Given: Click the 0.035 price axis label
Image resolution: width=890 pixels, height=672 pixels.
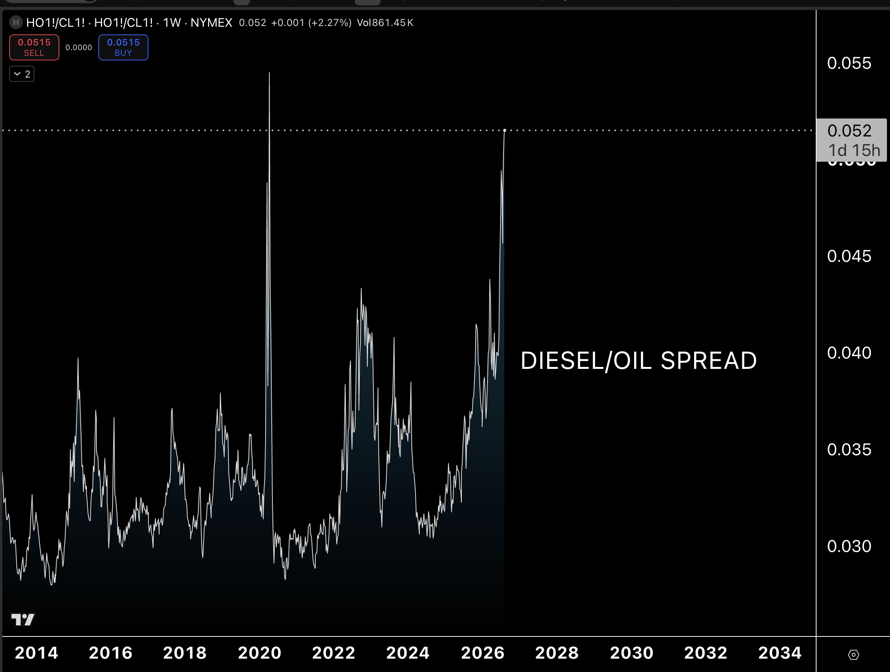Looking at the screenshot, I should tap(849, 450).
